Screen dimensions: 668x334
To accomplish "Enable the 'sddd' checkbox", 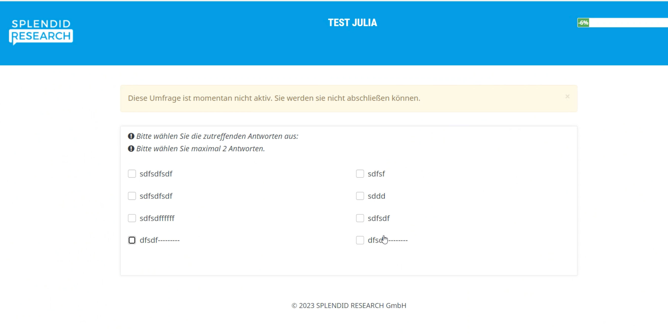I will (x=360, y=196).
